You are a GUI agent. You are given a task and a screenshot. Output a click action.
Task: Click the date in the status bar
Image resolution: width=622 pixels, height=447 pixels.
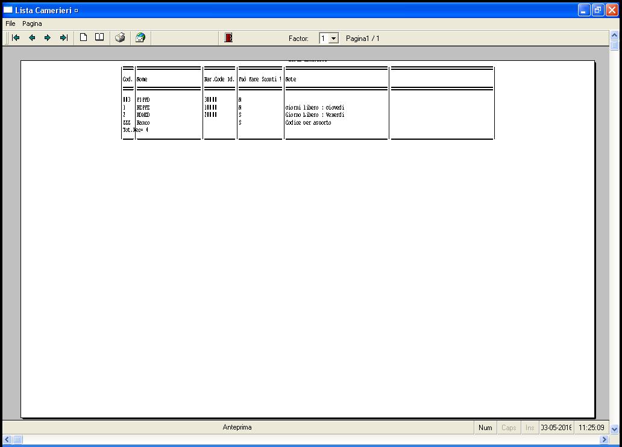coord(556,428)
